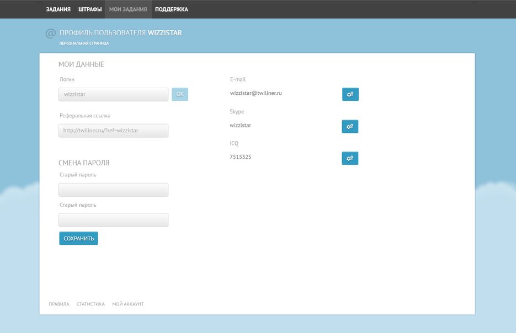The image size is (516, 333).
Task: Open the Skype edit gear button
Action: click(x=350, y=126)
